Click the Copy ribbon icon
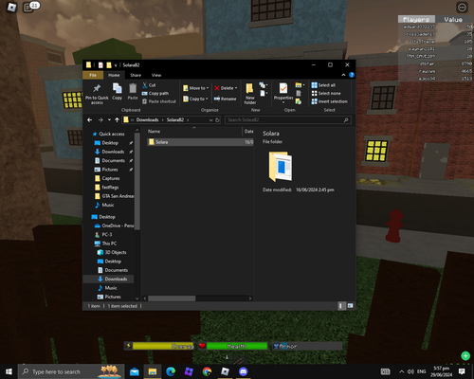Viewport: 474px width, 379px height. click(x=117, y=92)
